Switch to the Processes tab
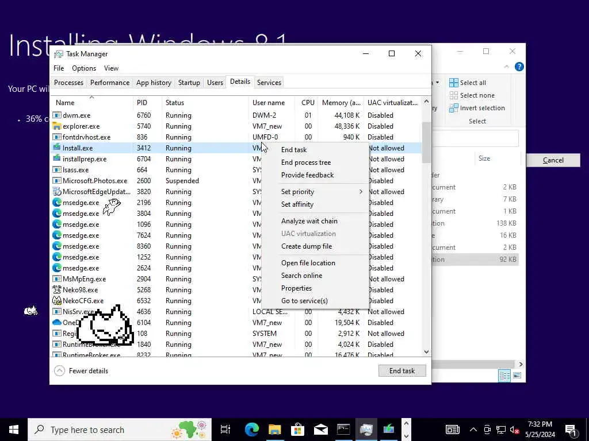 pyautogui.click(x=69, y=83)
